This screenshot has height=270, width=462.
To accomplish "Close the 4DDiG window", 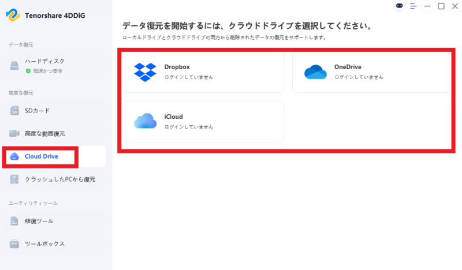I will click(x=455, y=6).
